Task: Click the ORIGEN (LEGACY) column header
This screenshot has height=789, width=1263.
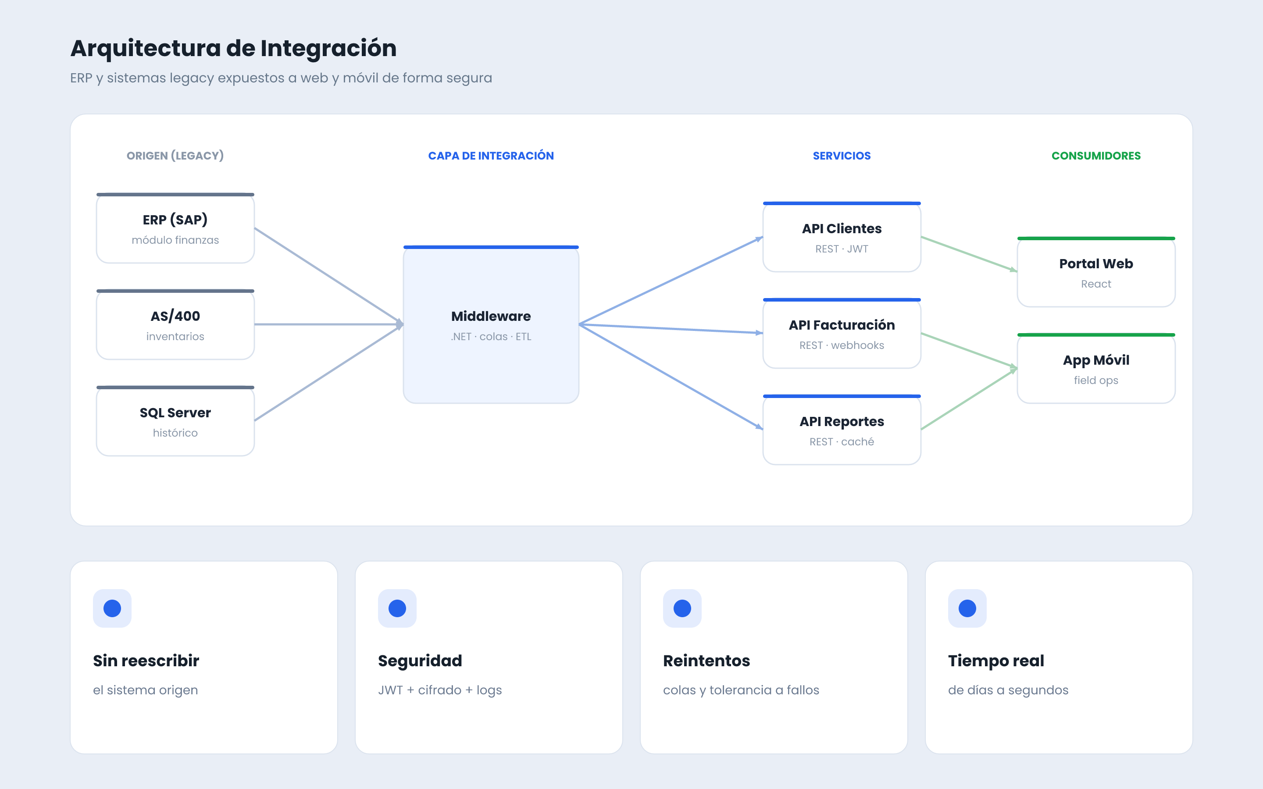Action: point(175,156)
